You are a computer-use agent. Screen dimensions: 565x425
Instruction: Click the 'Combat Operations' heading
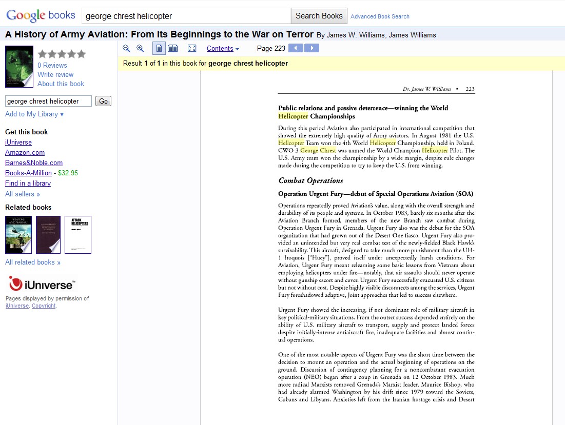click(310, 180)
